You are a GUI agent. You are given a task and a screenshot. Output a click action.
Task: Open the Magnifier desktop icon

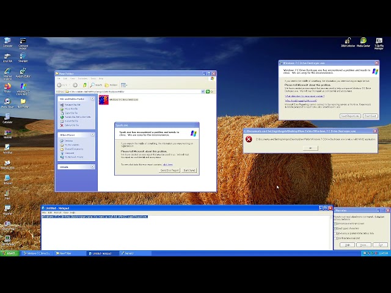click(x=7, y=210)
